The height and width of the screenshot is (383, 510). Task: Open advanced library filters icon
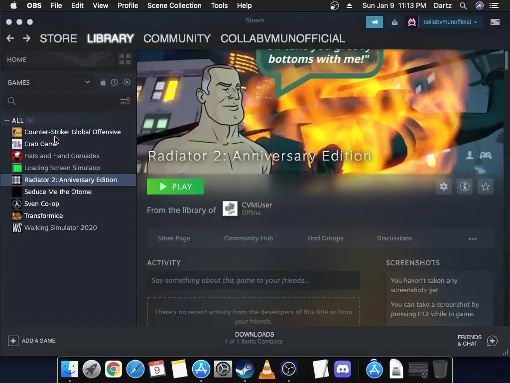(125, 101)
